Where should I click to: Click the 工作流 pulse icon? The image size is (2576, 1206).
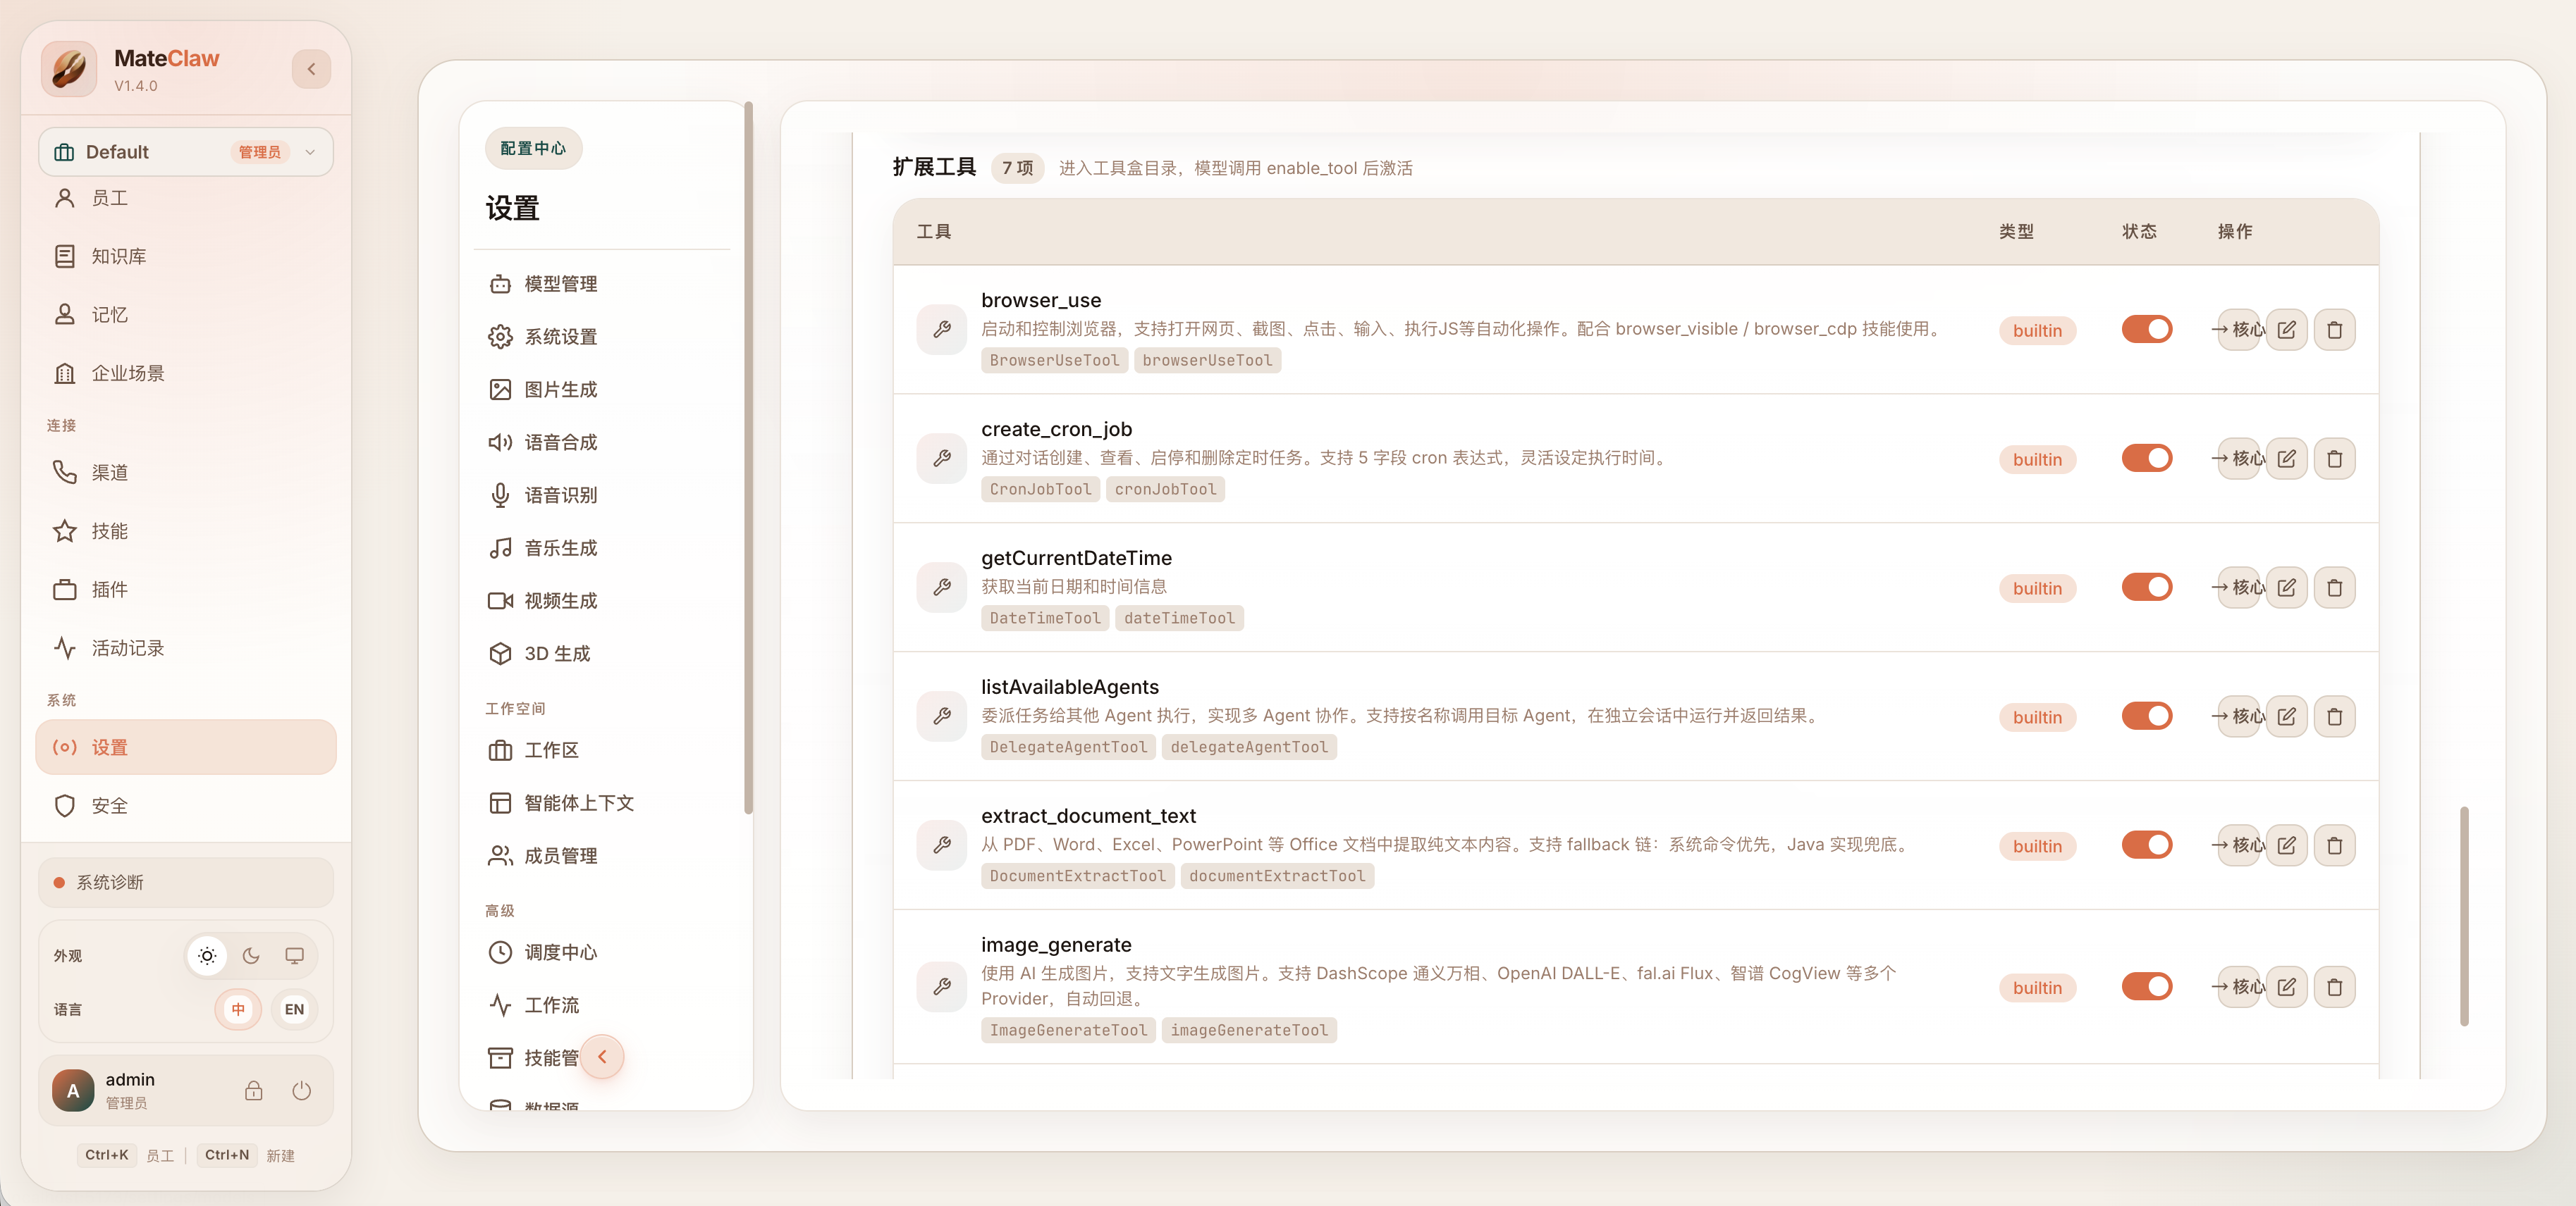click(500, 1005)
